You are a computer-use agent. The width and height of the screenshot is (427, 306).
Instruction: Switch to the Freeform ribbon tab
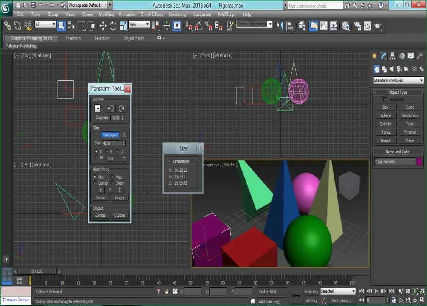point(73,38)
